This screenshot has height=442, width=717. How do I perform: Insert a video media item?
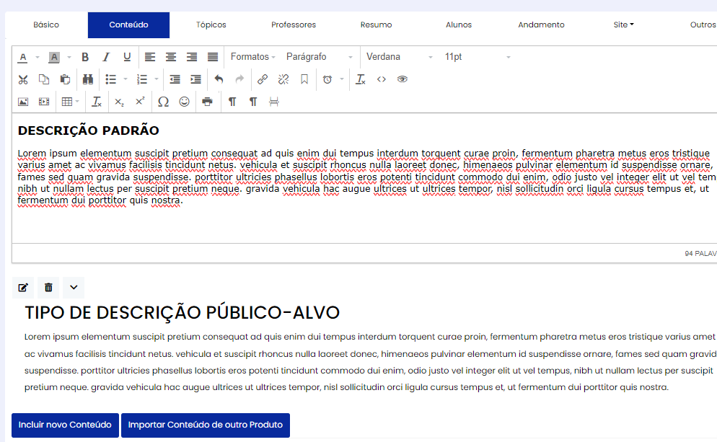44,102
